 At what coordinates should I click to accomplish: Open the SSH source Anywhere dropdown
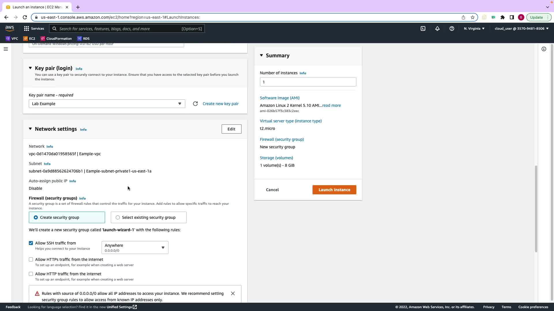pos(135,248)
